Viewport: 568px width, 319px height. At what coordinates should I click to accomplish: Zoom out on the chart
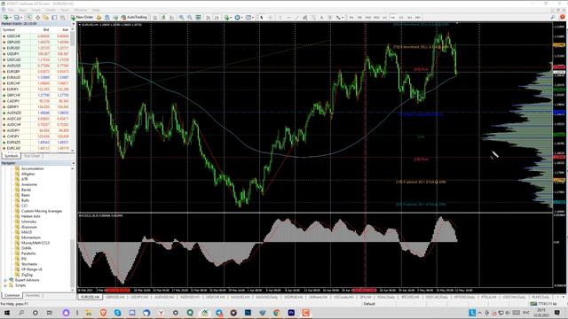coord(189,17)
